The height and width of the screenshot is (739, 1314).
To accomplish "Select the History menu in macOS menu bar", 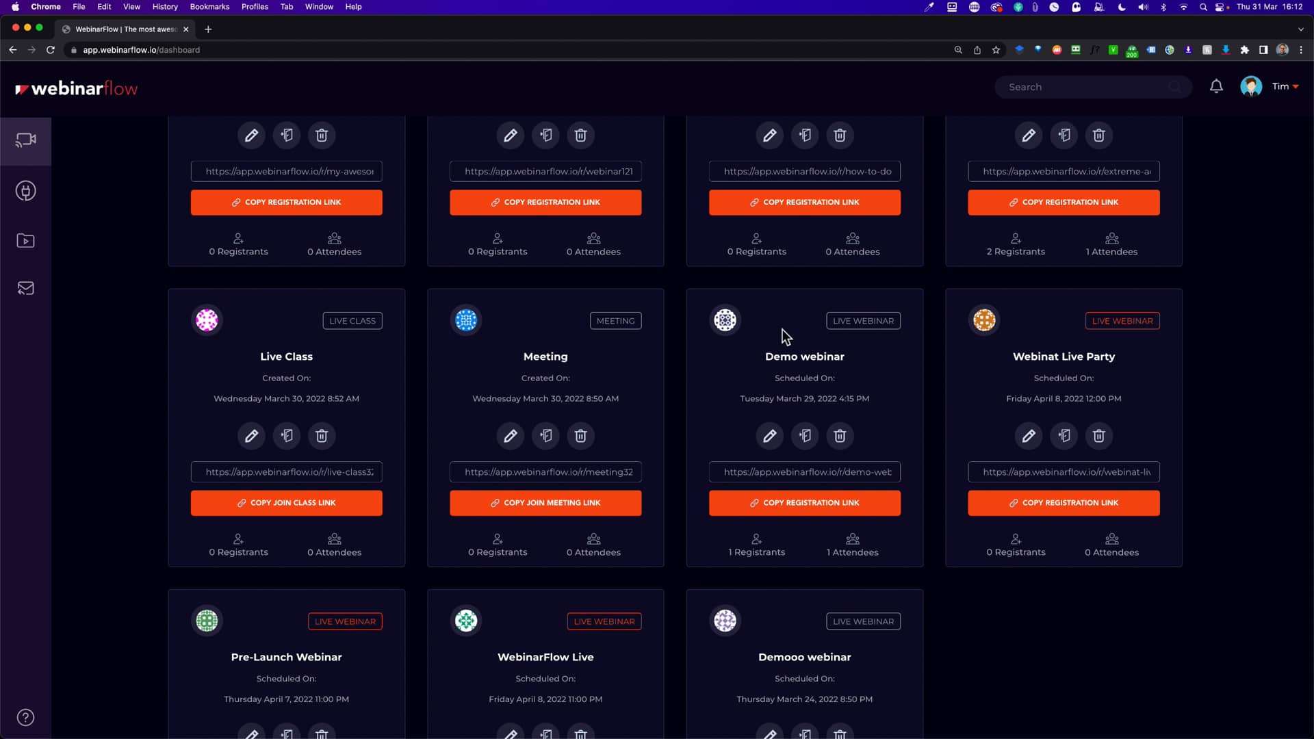I will coord(165,8).
